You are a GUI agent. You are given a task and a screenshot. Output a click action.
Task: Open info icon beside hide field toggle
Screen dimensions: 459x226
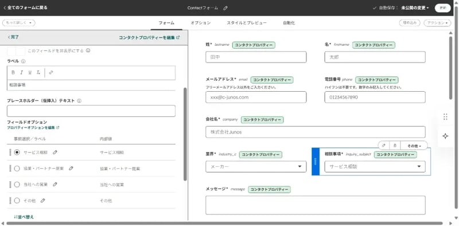[88, 50]
